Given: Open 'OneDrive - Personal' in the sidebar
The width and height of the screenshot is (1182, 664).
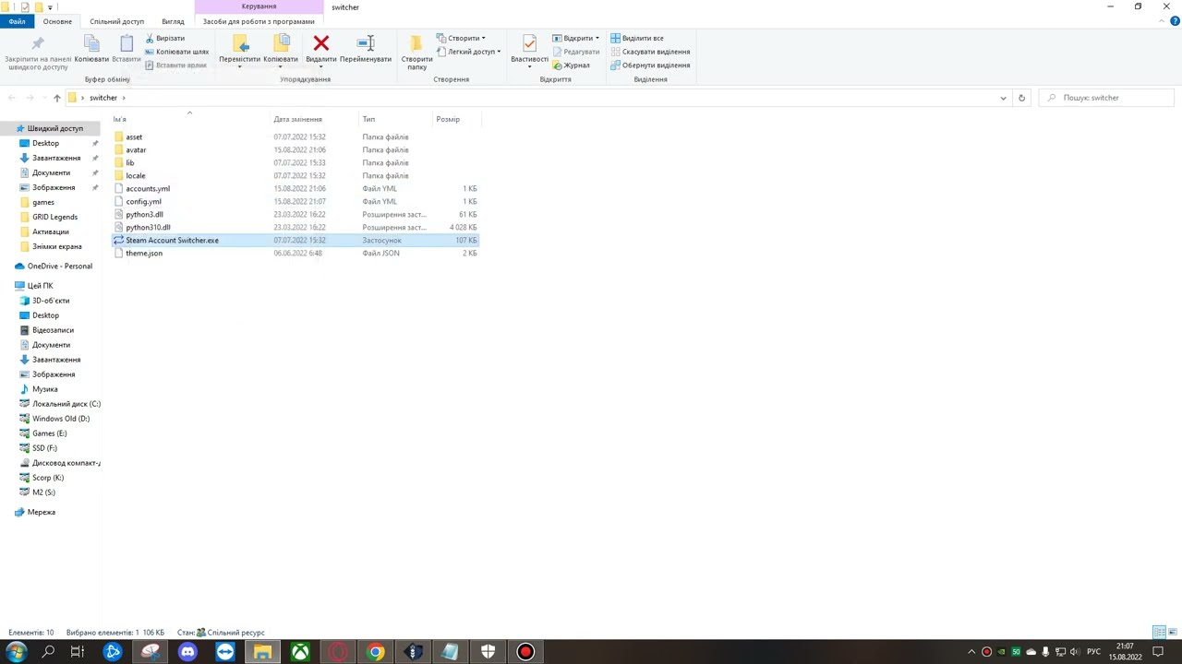Looking at the screenshot, I should pyautogui.click(x=59, y=266).
